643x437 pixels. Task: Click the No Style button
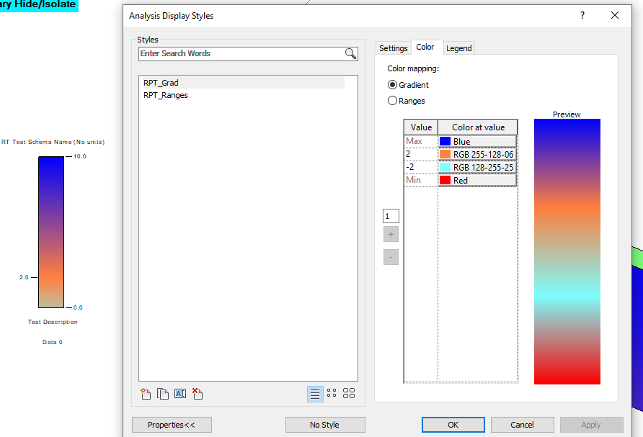325,425
